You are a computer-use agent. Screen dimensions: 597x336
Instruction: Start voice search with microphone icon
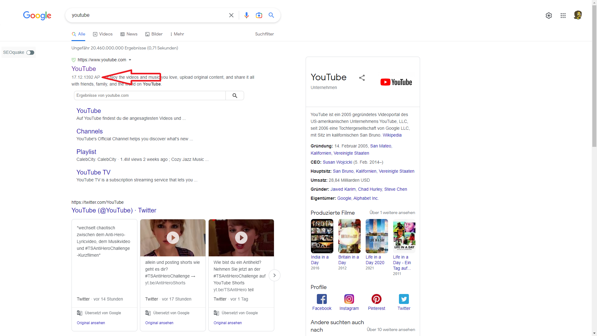pos(247,15)
